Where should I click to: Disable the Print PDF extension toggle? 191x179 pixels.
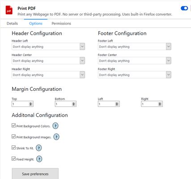pyautogui.click(x=184, y=8)
